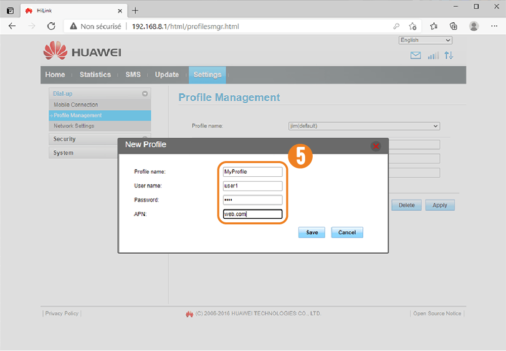The width and height of the screenshot is (506, 351).
Task: Select Profile Management in sidebar
Action: coord(100,115)
